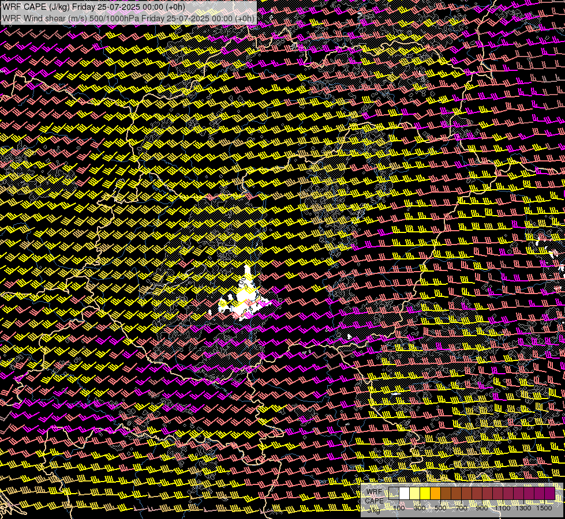Click the empty first legend swatch
Image resolution: width=565 pixels, height=519 pixels.
[394, 494]
